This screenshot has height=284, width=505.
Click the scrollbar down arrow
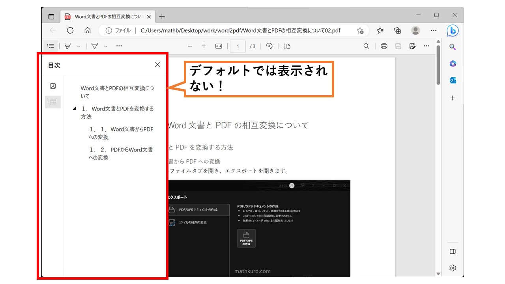tap(438, 274)
